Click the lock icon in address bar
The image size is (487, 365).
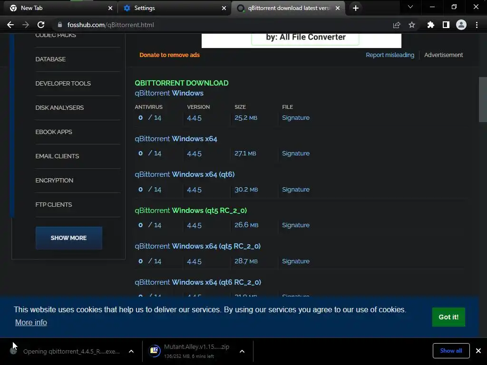pos(60,25)
